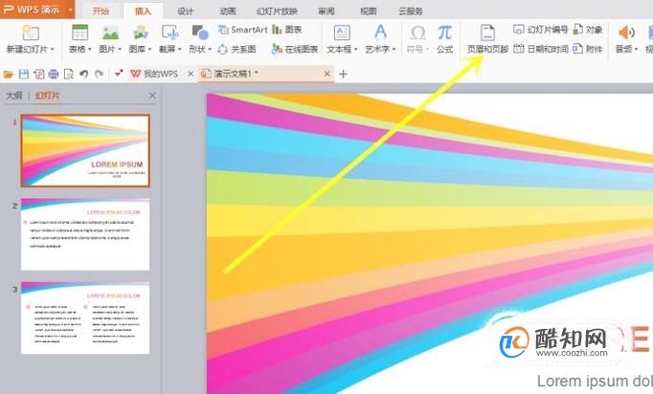This screenshot has width=653, height=394.
Task: Click the 文本框 text box icon
Action: point(342,33)
